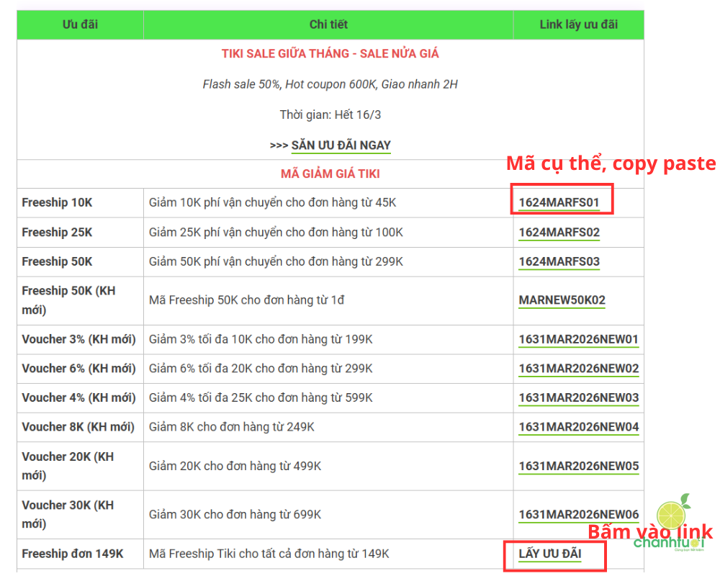Click the chanhtuoi lime logo watermark
The image size is (720, 576).
[672, 524]
